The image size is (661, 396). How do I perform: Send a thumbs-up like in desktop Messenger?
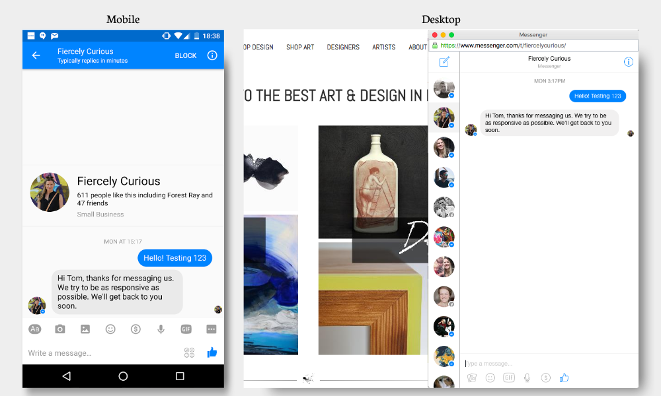(x=564, y=378)
